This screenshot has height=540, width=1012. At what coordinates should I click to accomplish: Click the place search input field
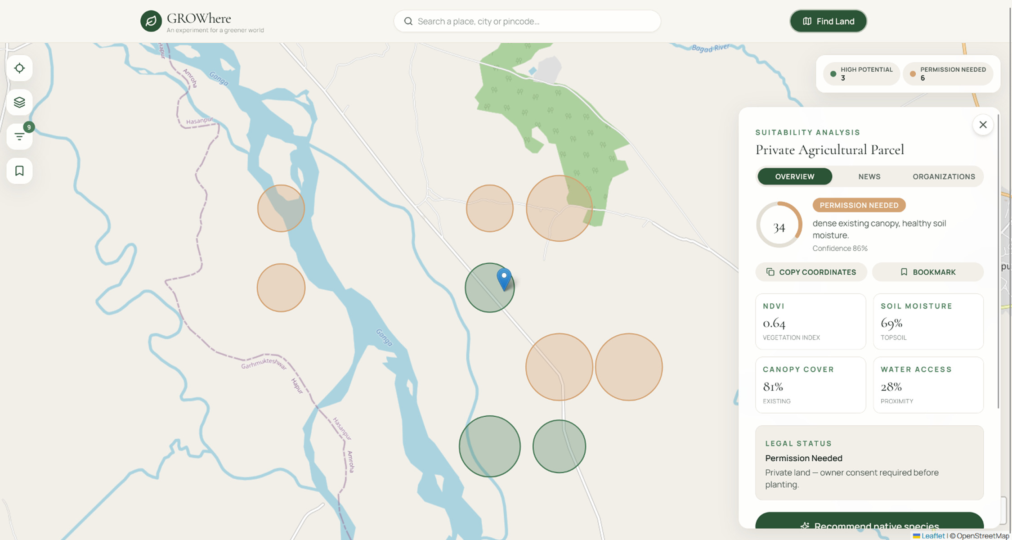tap(527, 21)
